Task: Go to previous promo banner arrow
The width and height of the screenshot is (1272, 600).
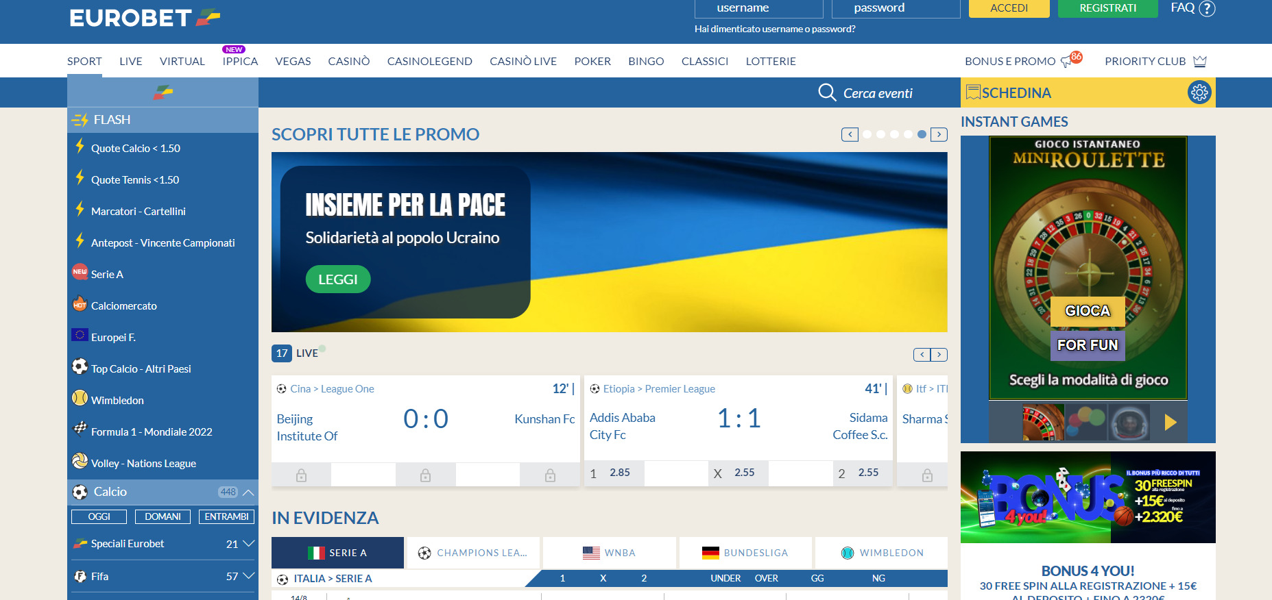Action: point(850,134)
